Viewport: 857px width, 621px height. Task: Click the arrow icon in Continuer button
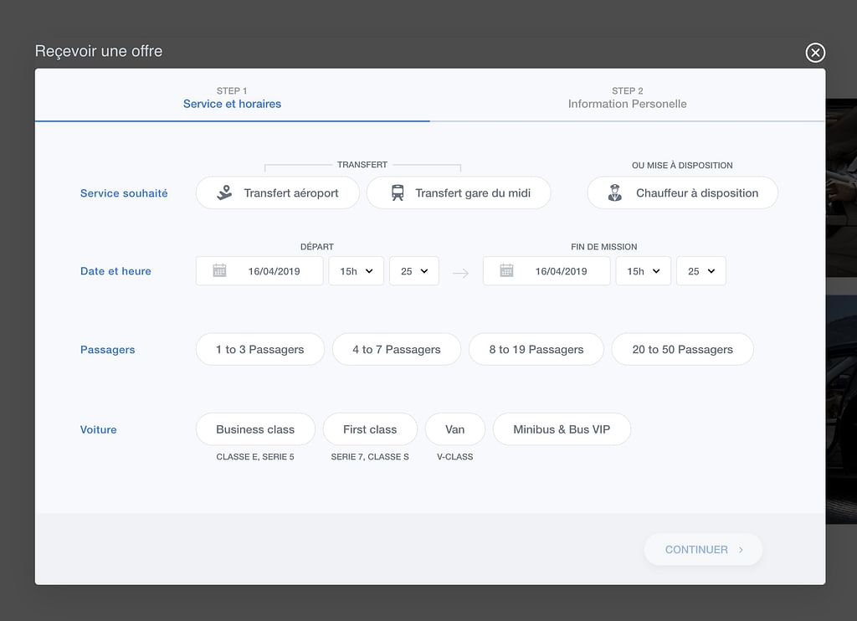point(741,550)
